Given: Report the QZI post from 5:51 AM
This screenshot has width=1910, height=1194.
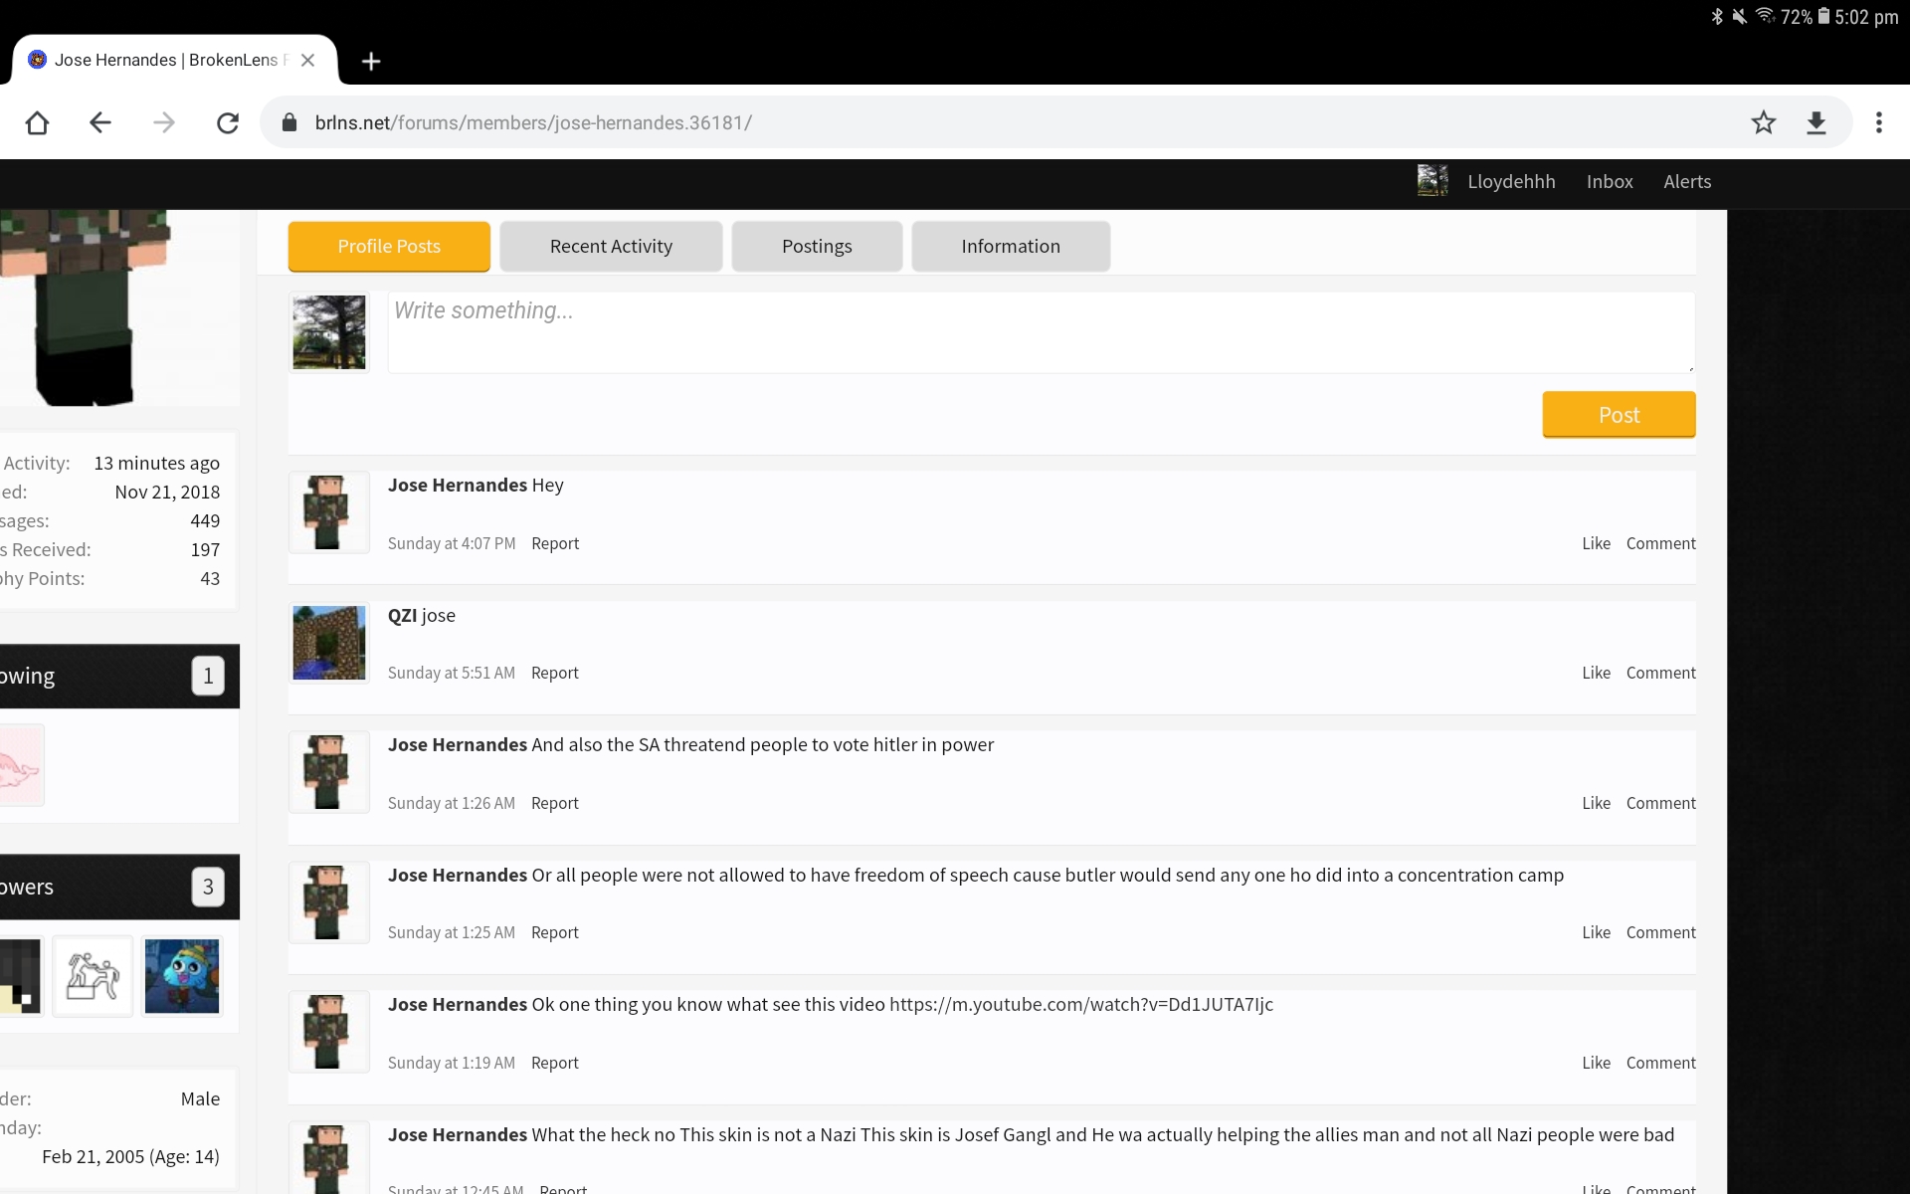Looking at the screenshot, I should click(555, 673).
